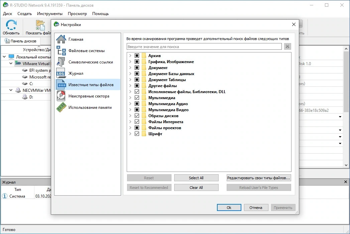Clear search field with X icon
350x234 pixels.
287,47
